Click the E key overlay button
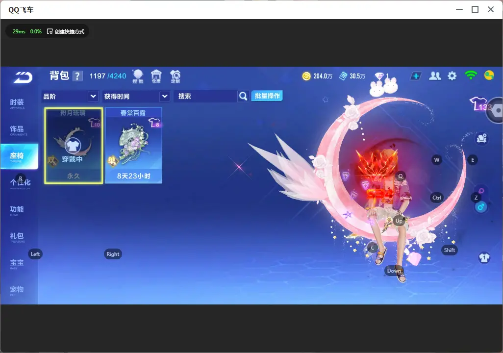 point(473,160)
